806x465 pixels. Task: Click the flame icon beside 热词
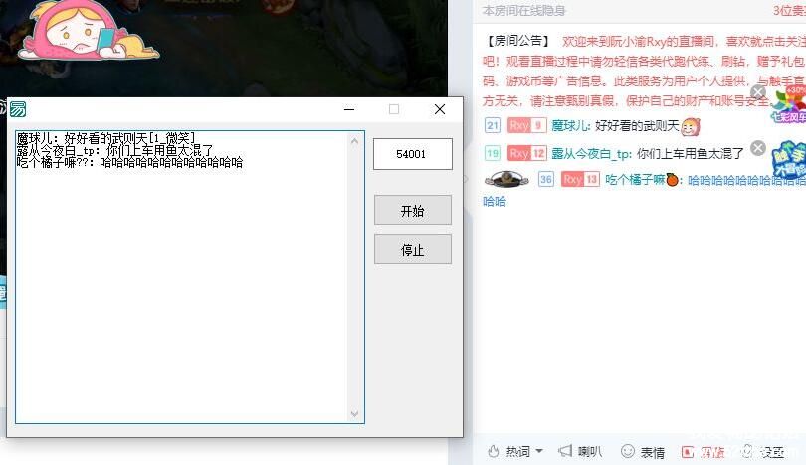[494, 452]
